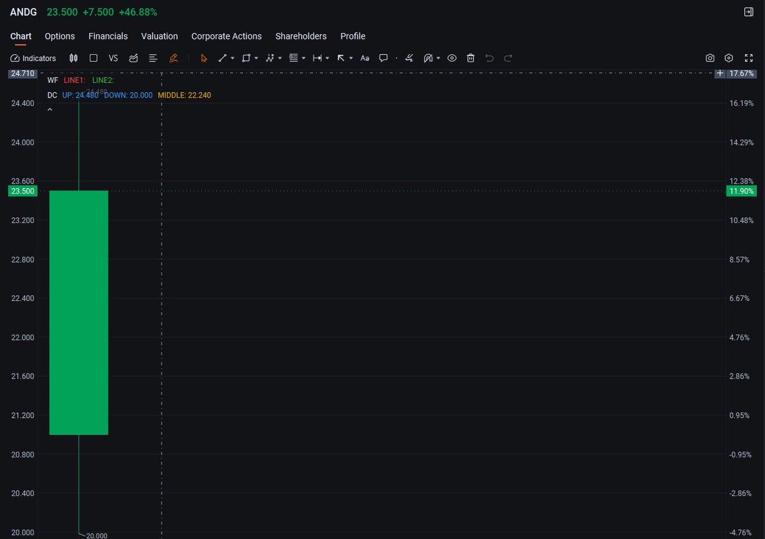Click the DC indicator label
765x539 pixels.
click(52, 95)
